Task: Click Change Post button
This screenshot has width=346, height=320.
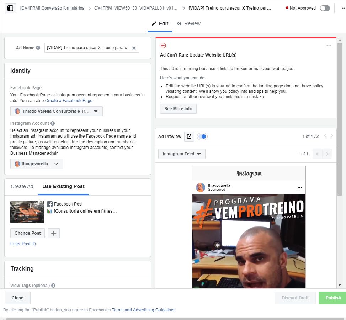Action: [28, 233]
